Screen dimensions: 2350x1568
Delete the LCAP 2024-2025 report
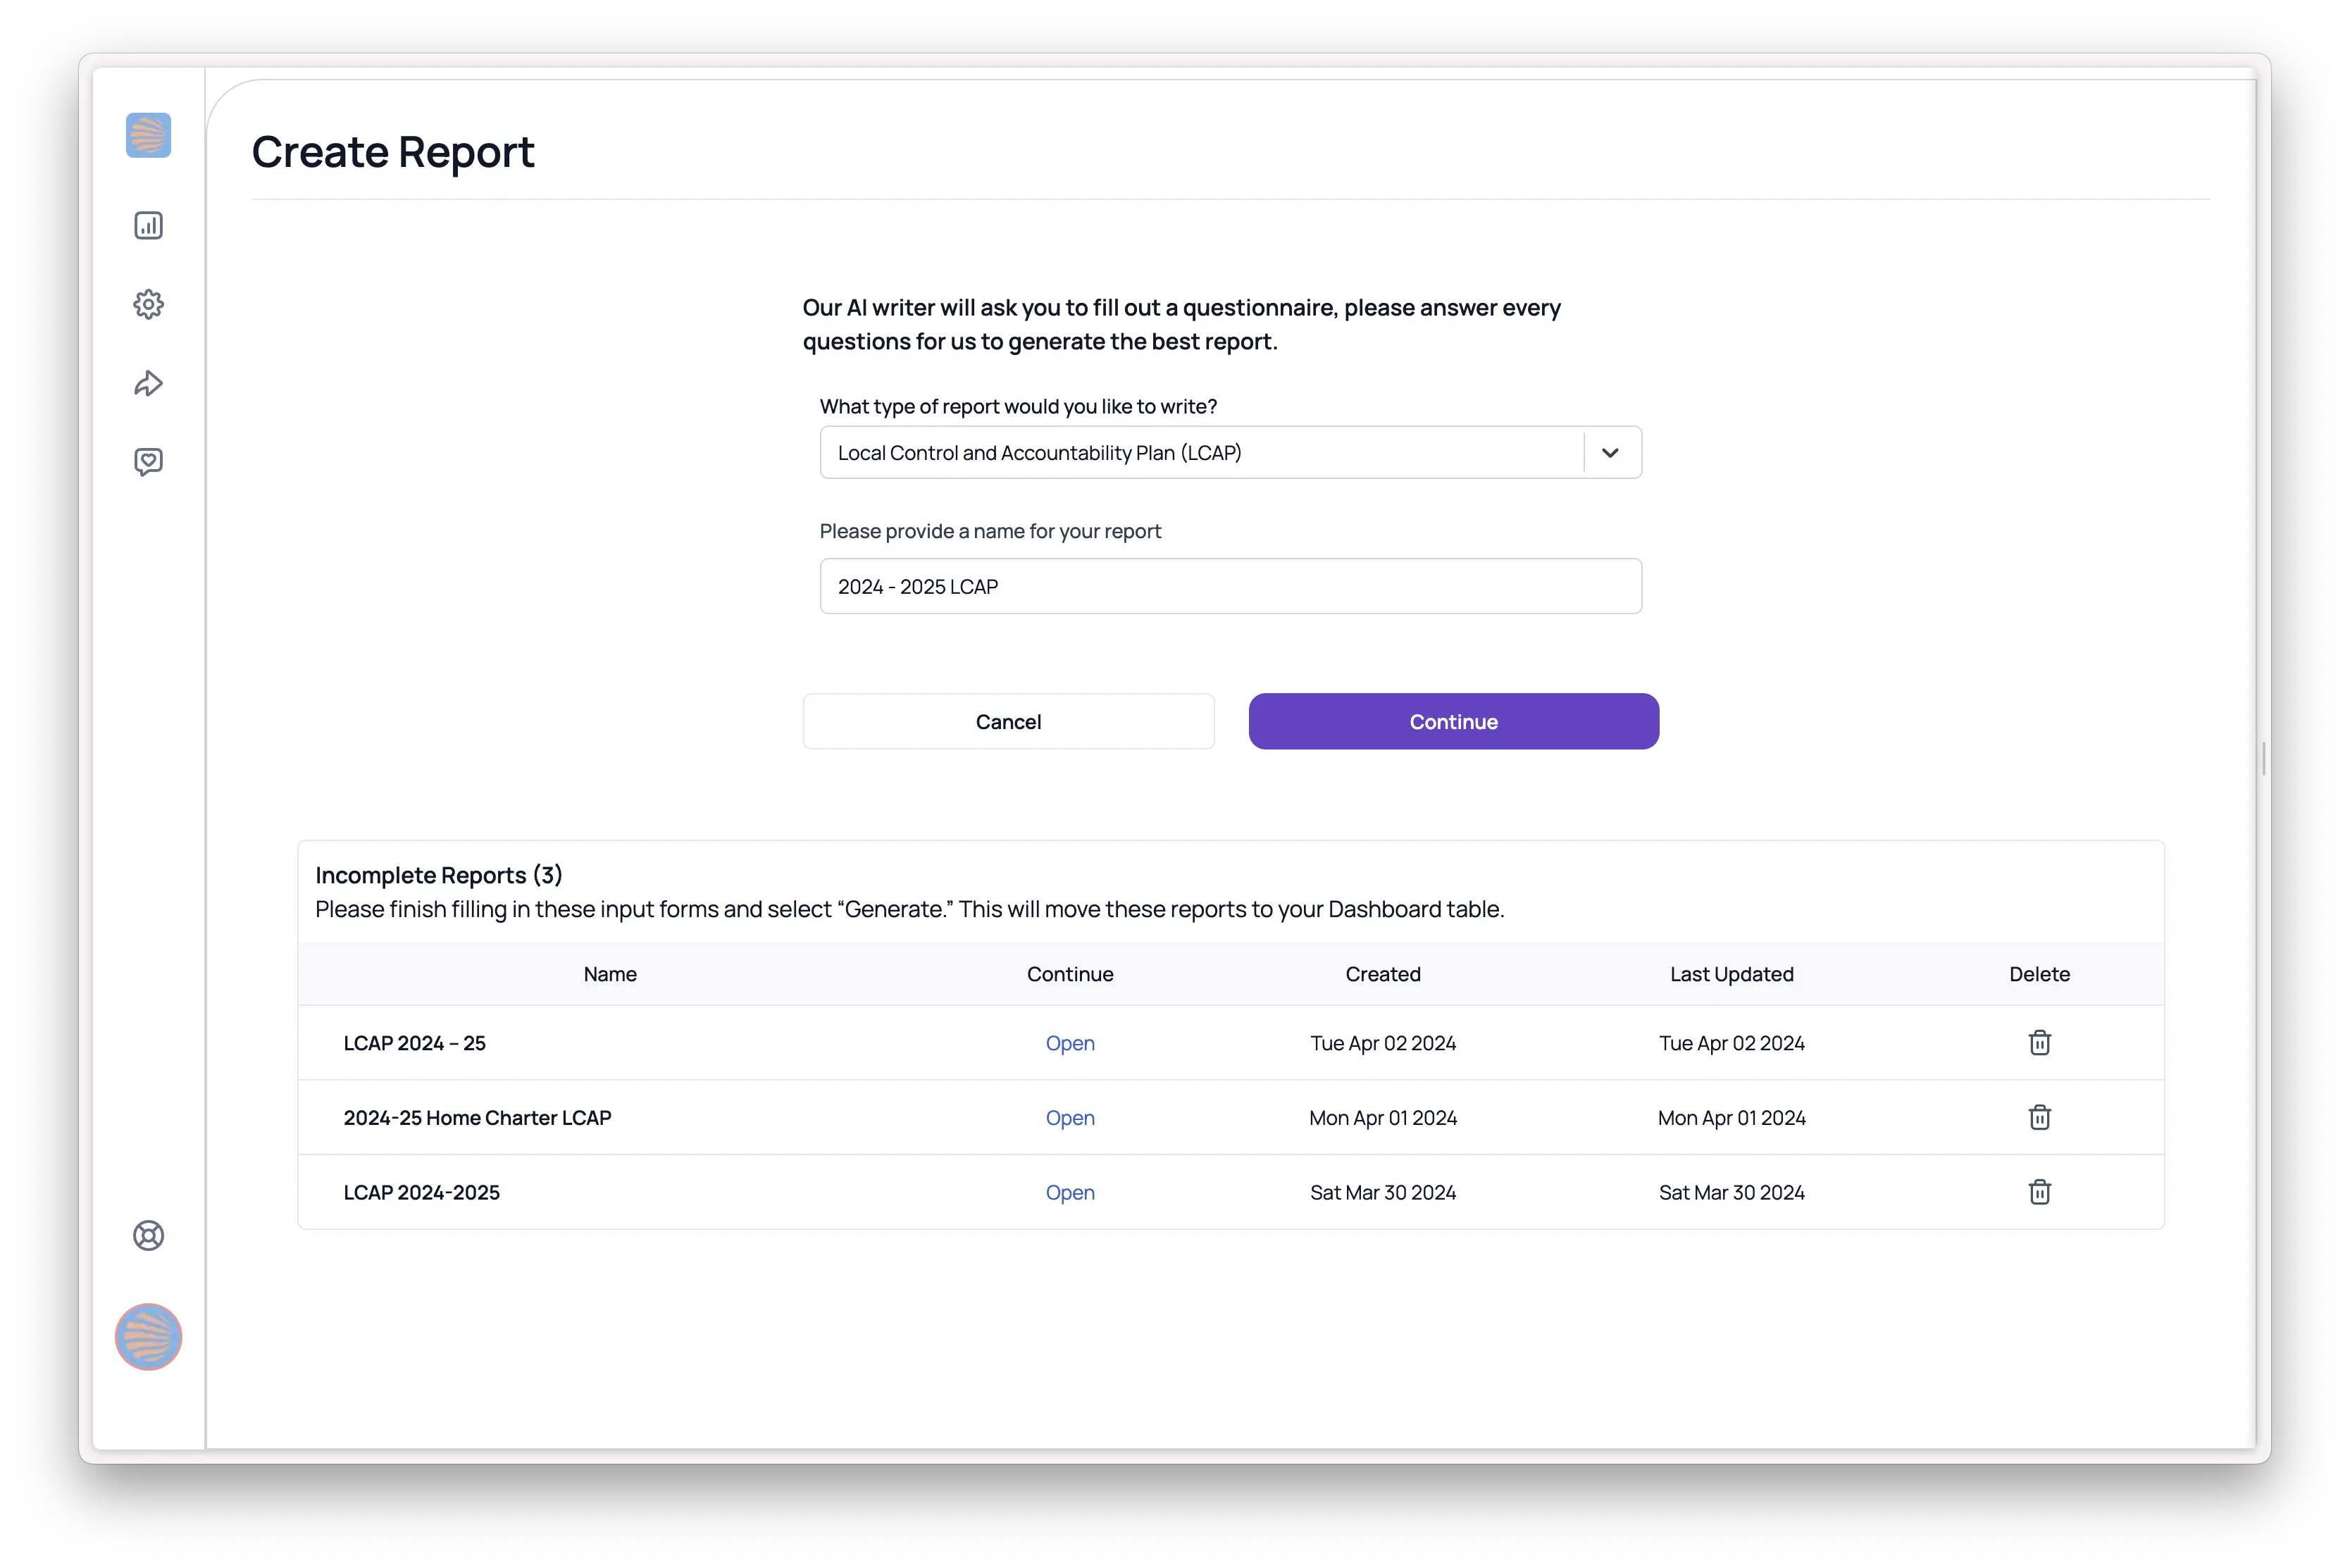[2039, 1191]
